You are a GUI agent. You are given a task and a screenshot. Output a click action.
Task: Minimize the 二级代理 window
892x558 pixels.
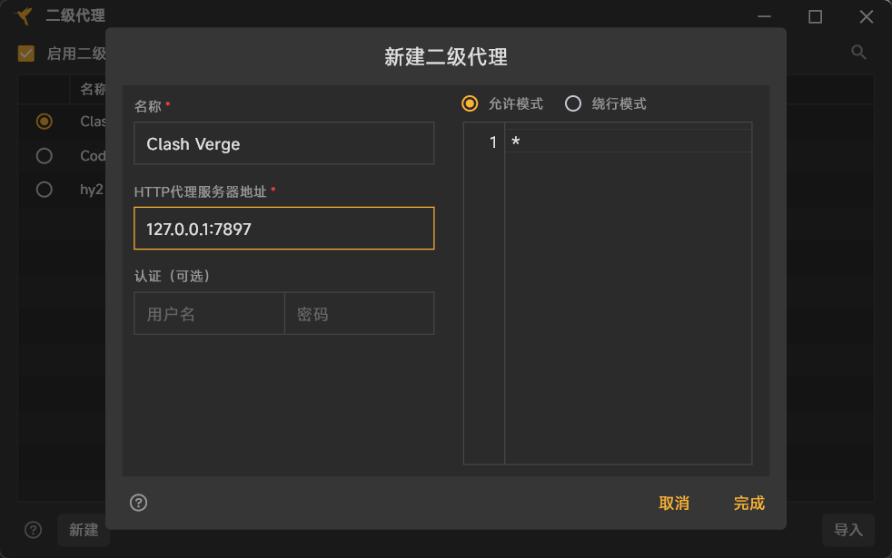click(764, 16)
